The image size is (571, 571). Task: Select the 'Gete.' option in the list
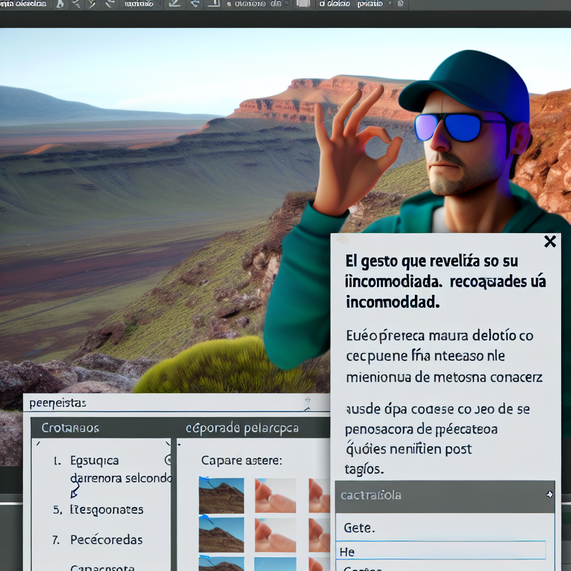pos(359,527)
